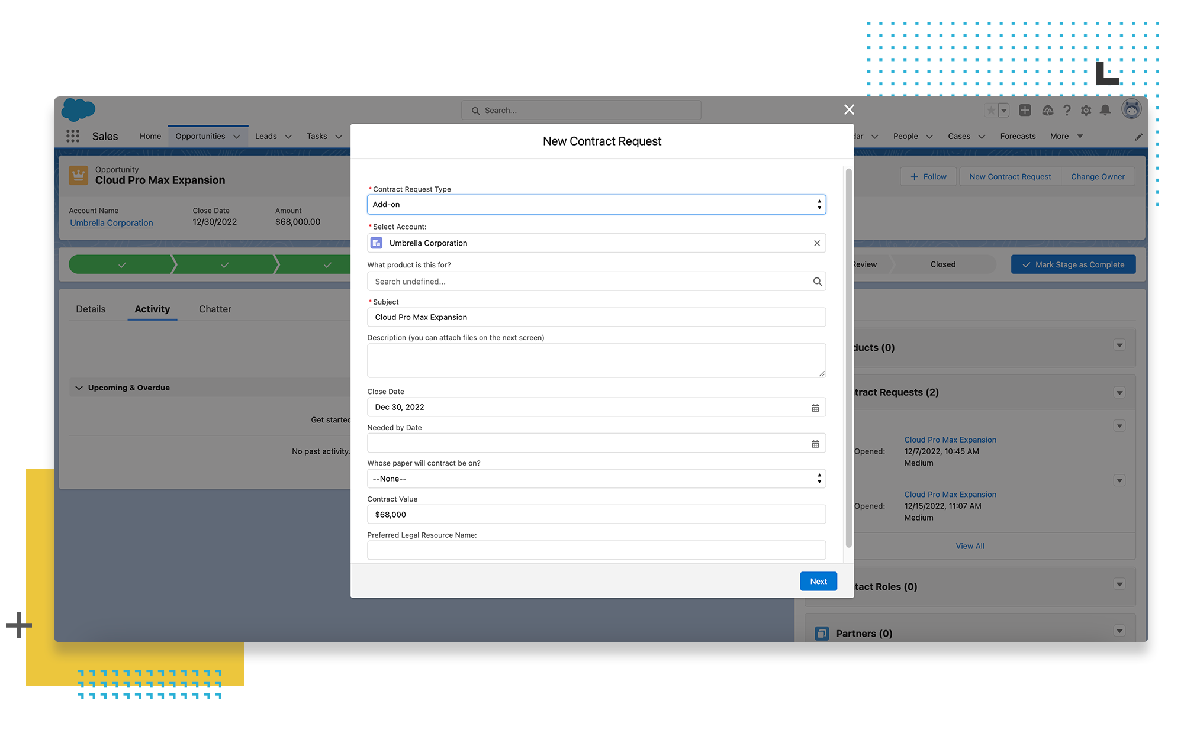Switch to the Details tab
1184x733 pixels.
click(91, 309)
